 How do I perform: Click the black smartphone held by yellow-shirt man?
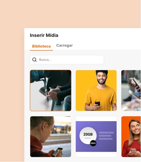tap(98, 104)
